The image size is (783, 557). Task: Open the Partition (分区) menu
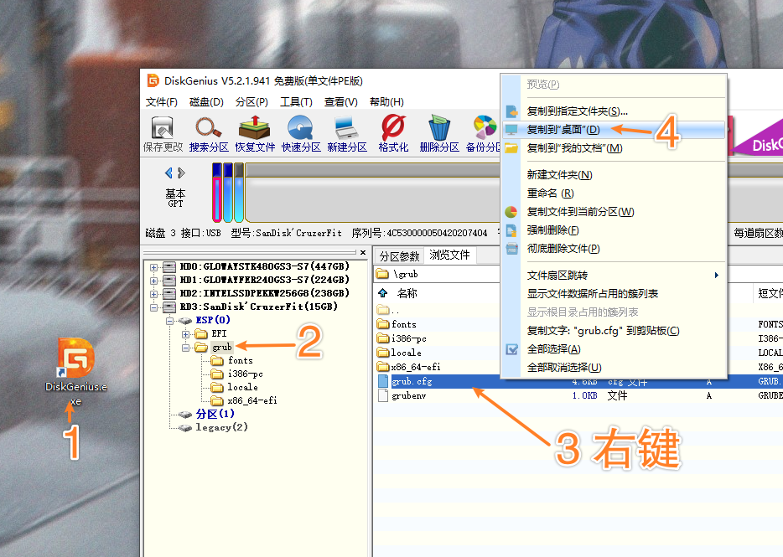click(251, 102)
